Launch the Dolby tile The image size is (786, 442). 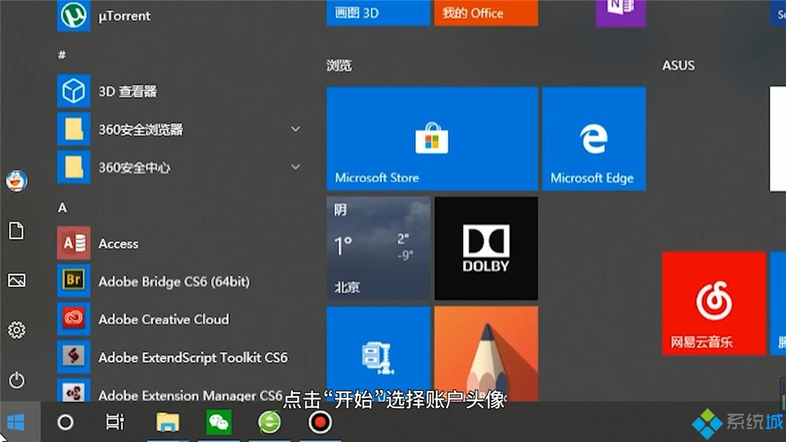pos(486,249)
